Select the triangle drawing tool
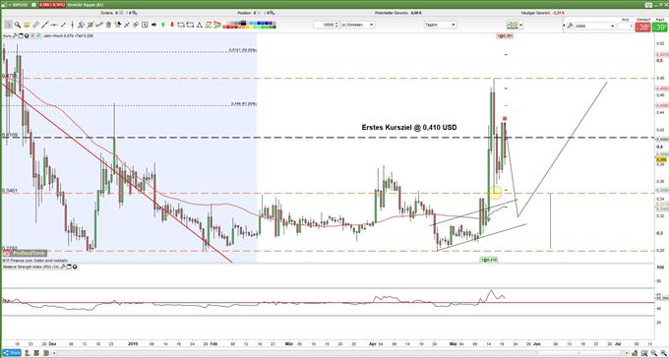 click(199, 25)
